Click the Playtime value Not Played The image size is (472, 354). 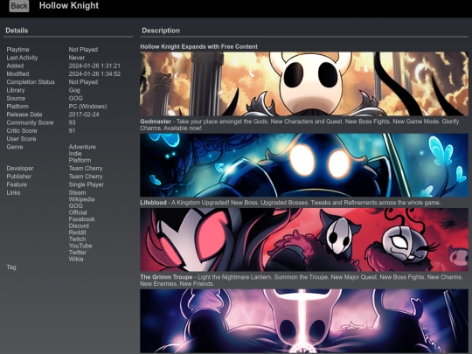83,49
